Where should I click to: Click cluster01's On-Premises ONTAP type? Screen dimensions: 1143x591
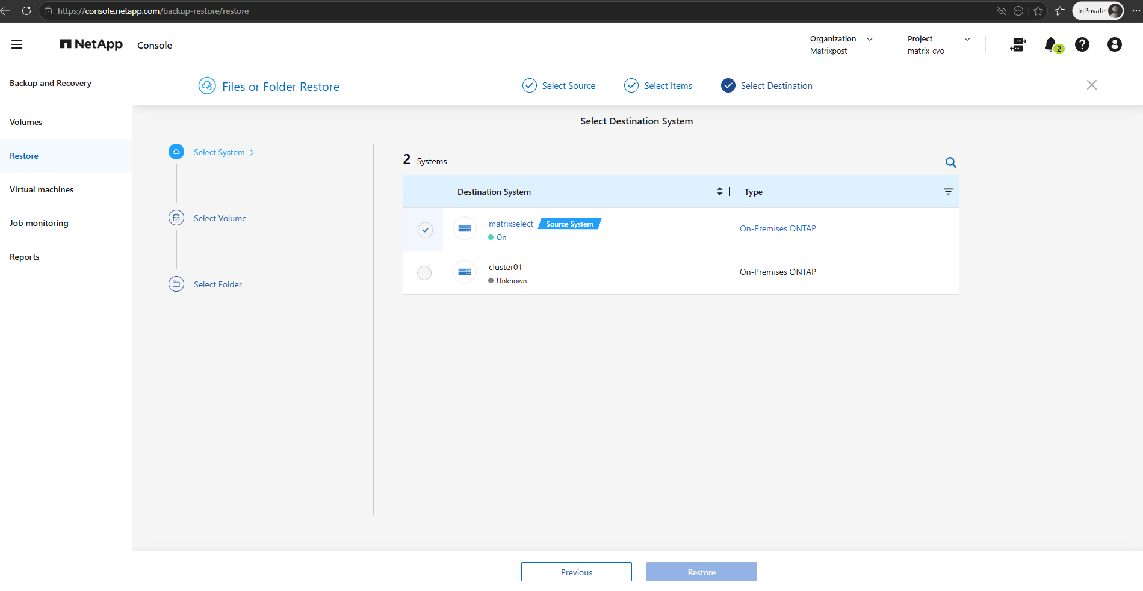(x=778, y=272)
